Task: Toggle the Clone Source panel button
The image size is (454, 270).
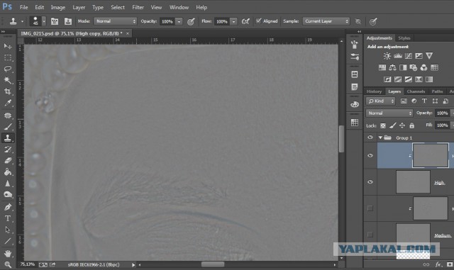Action: click(68, 21)
